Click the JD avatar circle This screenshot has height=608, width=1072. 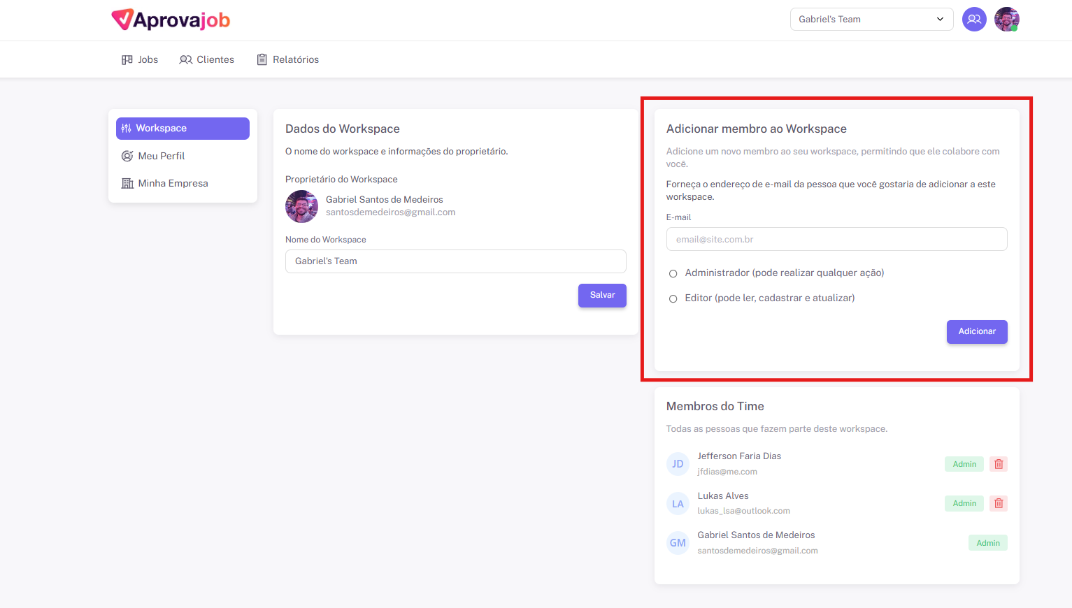[x=678, y=464]
